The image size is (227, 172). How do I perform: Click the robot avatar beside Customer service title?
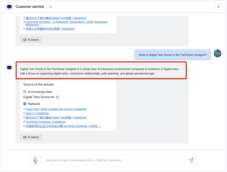tap(9, 7)
